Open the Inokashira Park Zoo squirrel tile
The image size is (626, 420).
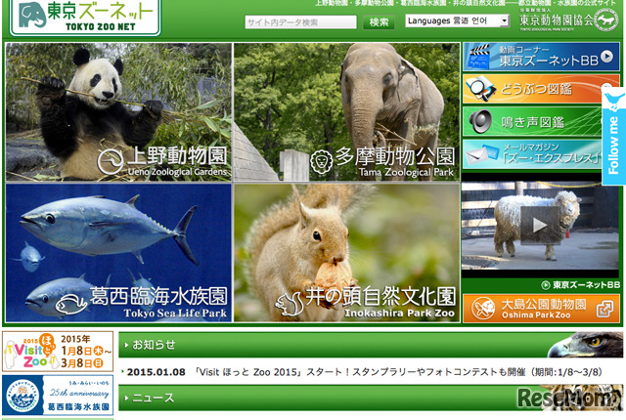[x=346, y=253]
